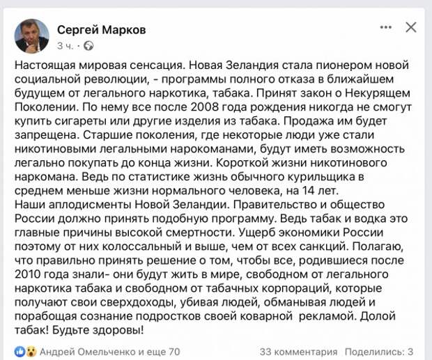Click the line starting "Поколении. По нему все"
This screenshot has height=360, width=432.
[213, 107]
